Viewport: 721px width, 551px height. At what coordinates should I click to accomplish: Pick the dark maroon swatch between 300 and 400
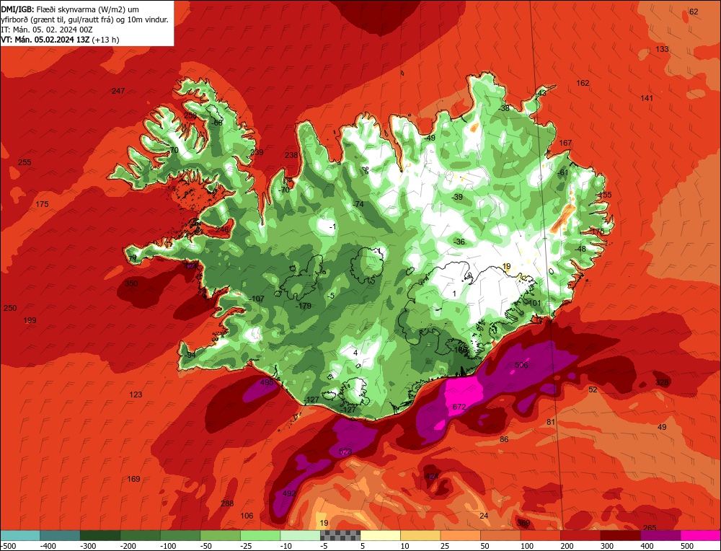621,535
